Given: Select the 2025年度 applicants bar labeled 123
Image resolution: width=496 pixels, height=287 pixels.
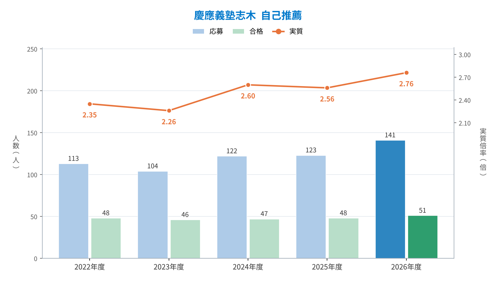Looking at the screenshot, I should pos(311,207).
